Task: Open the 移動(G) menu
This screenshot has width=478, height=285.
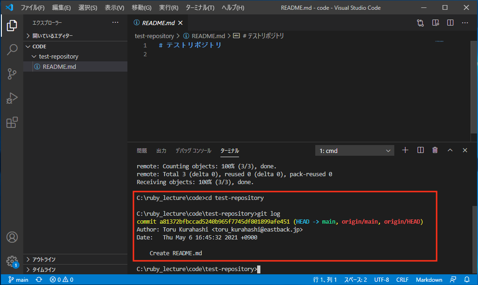Action: [141, 7]
